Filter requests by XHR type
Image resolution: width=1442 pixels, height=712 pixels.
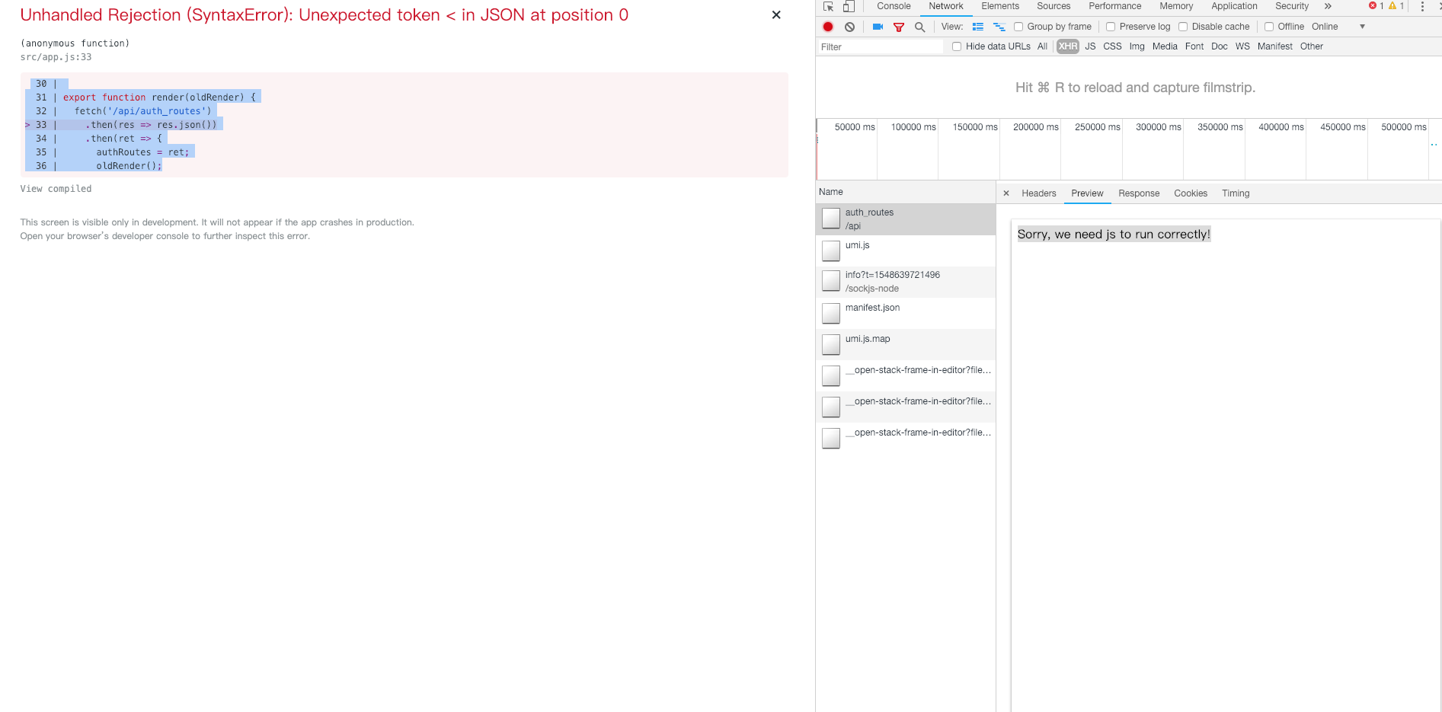coord(1068,46)
